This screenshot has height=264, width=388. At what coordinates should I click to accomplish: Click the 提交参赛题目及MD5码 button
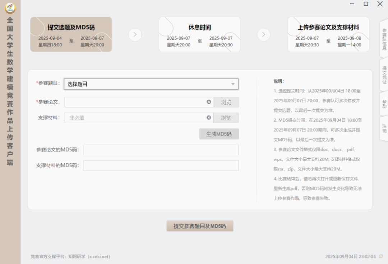[200, 226]
